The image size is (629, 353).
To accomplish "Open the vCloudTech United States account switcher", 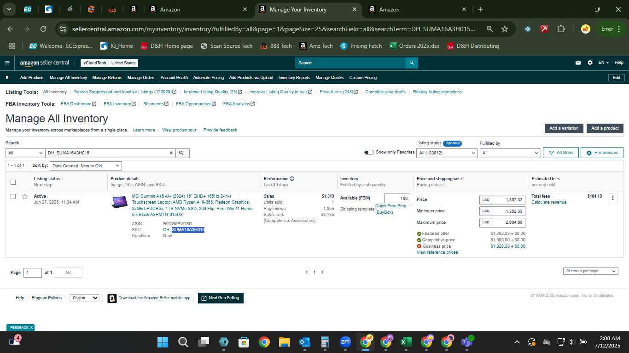I will point(109,63).
